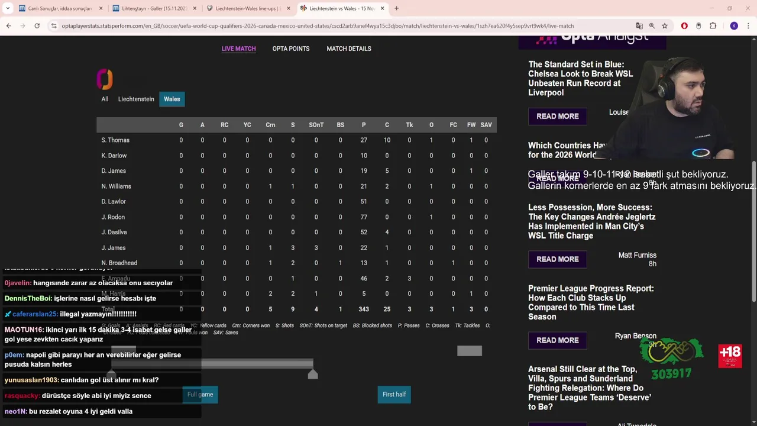Sort table by G goals column
Screen dimensions: 757x426
181,125
